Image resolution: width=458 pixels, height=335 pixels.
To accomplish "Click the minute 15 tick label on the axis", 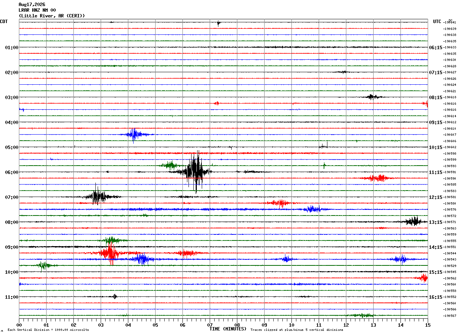I will [427, 325].
